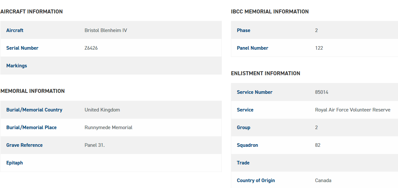Select the United Kingdom burial country value
This screenshot has width=398, height=188.
(x=102, y=110)
